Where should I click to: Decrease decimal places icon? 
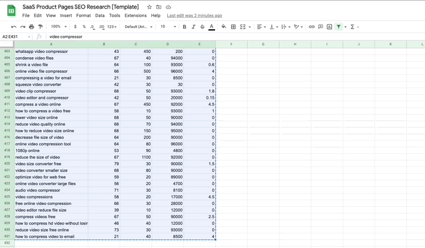click(92, 27)
